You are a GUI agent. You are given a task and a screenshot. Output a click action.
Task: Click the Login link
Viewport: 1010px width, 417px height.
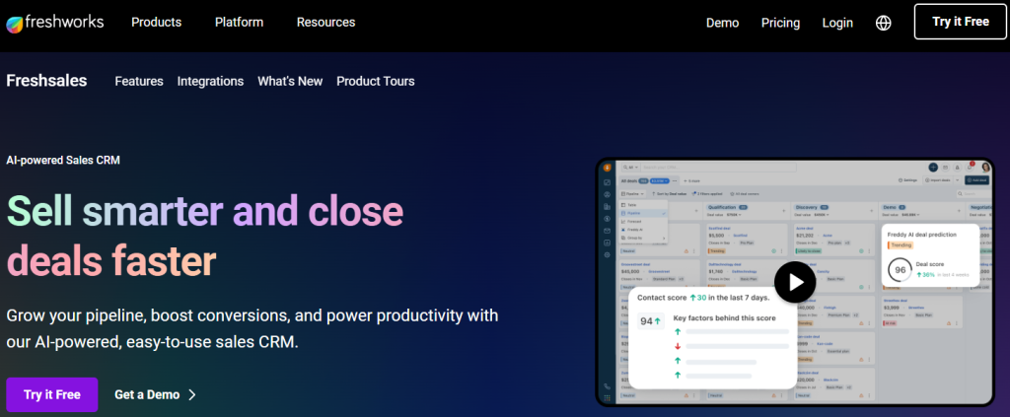coord(837,24)
